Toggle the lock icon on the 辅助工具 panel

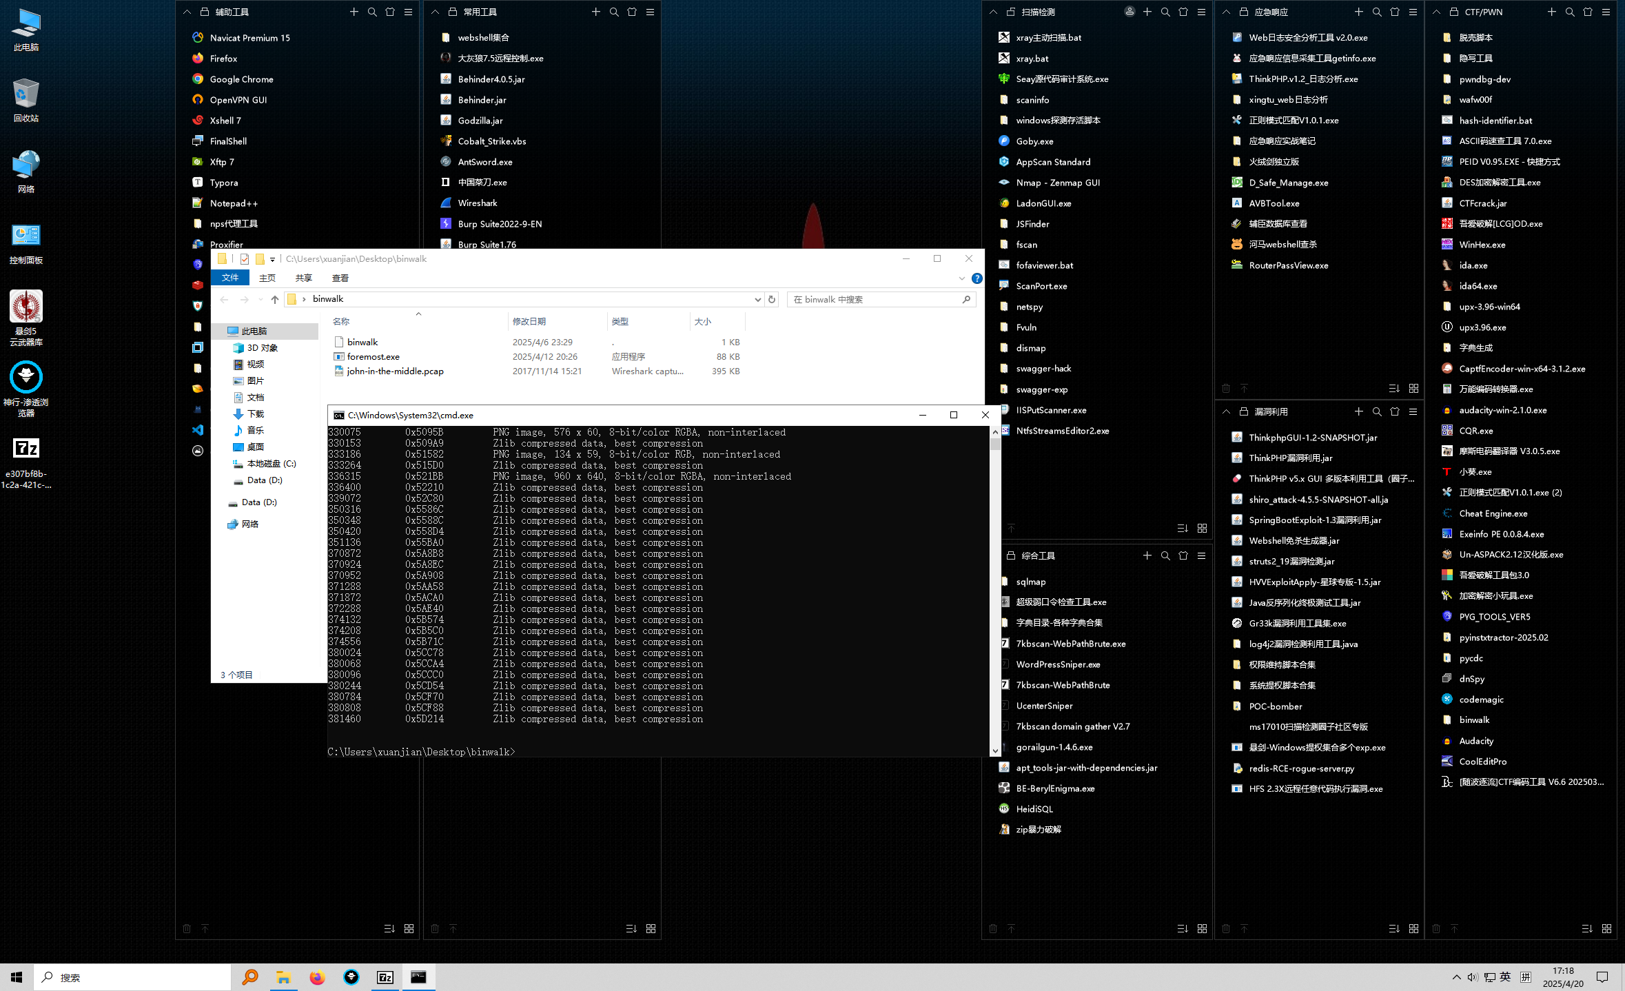(x=205, y=12)
